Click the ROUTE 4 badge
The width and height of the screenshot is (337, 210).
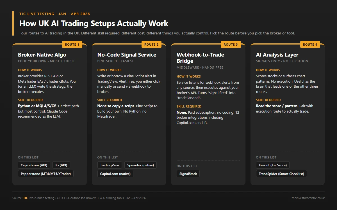click(x=310, y=45)
